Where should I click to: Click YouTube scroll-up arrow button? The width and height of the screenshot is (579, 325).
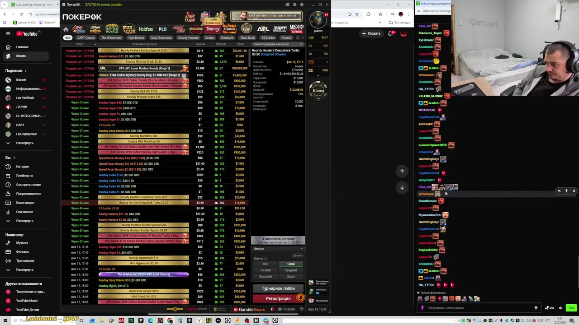pyautogui.click(x=402, y=171)
